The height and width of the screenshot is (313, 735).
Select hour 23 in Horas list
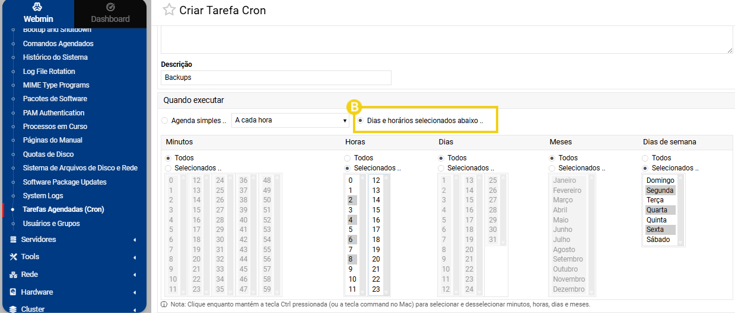(x=376, y=289)
